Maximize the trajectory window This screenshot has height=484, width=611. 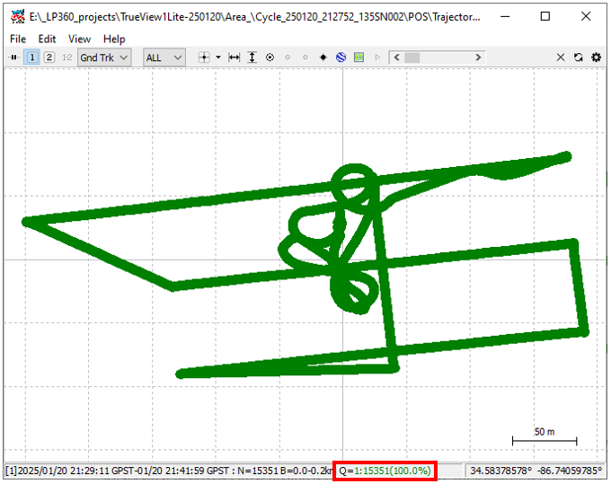545,16
